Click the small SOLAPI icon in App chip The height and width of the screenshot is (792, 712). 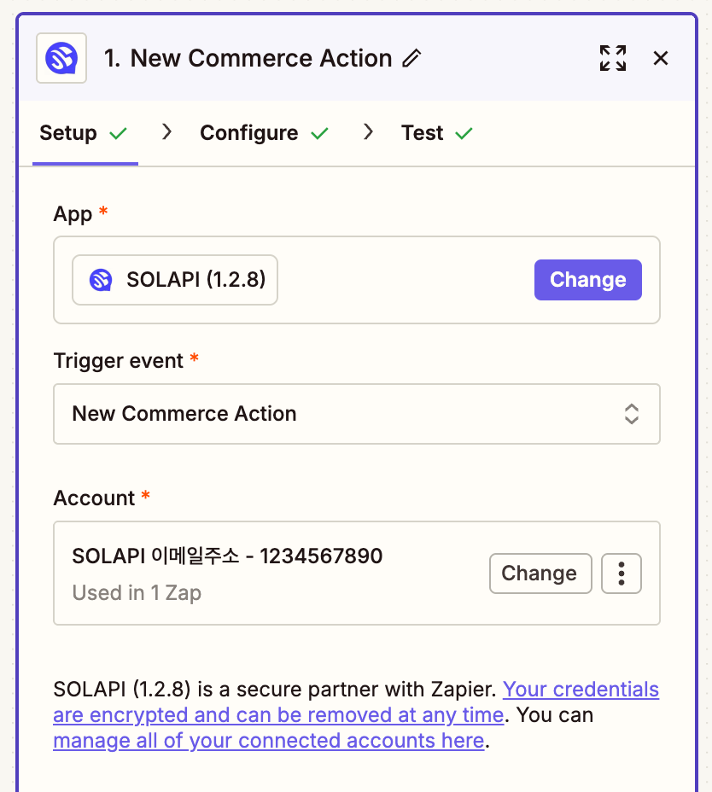coord(101,280)
